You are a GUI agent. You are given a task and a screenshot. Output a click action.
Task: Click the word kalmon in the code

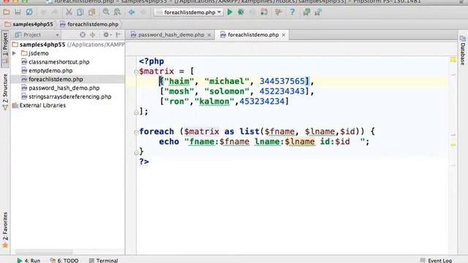point(214,102)
